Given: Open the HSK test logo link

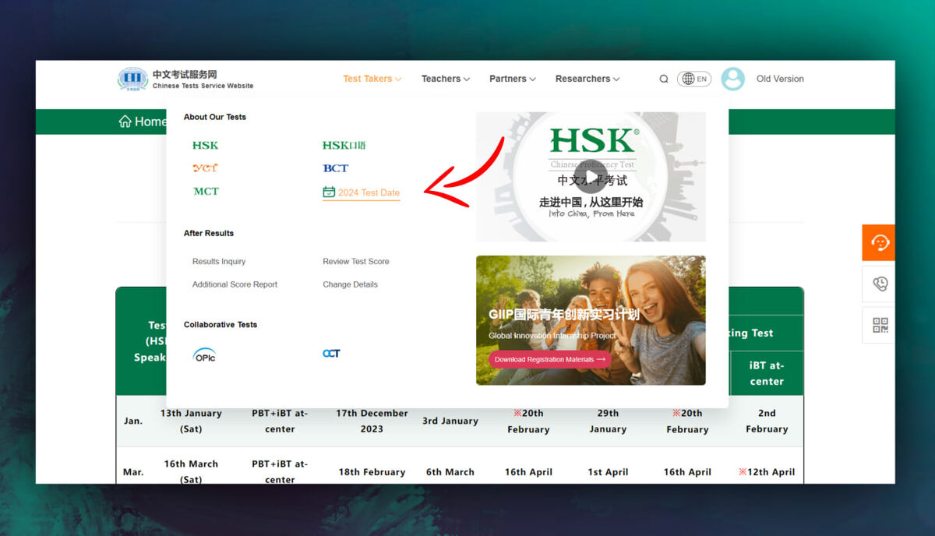Looking at the screenshot, I should point(206,146).
